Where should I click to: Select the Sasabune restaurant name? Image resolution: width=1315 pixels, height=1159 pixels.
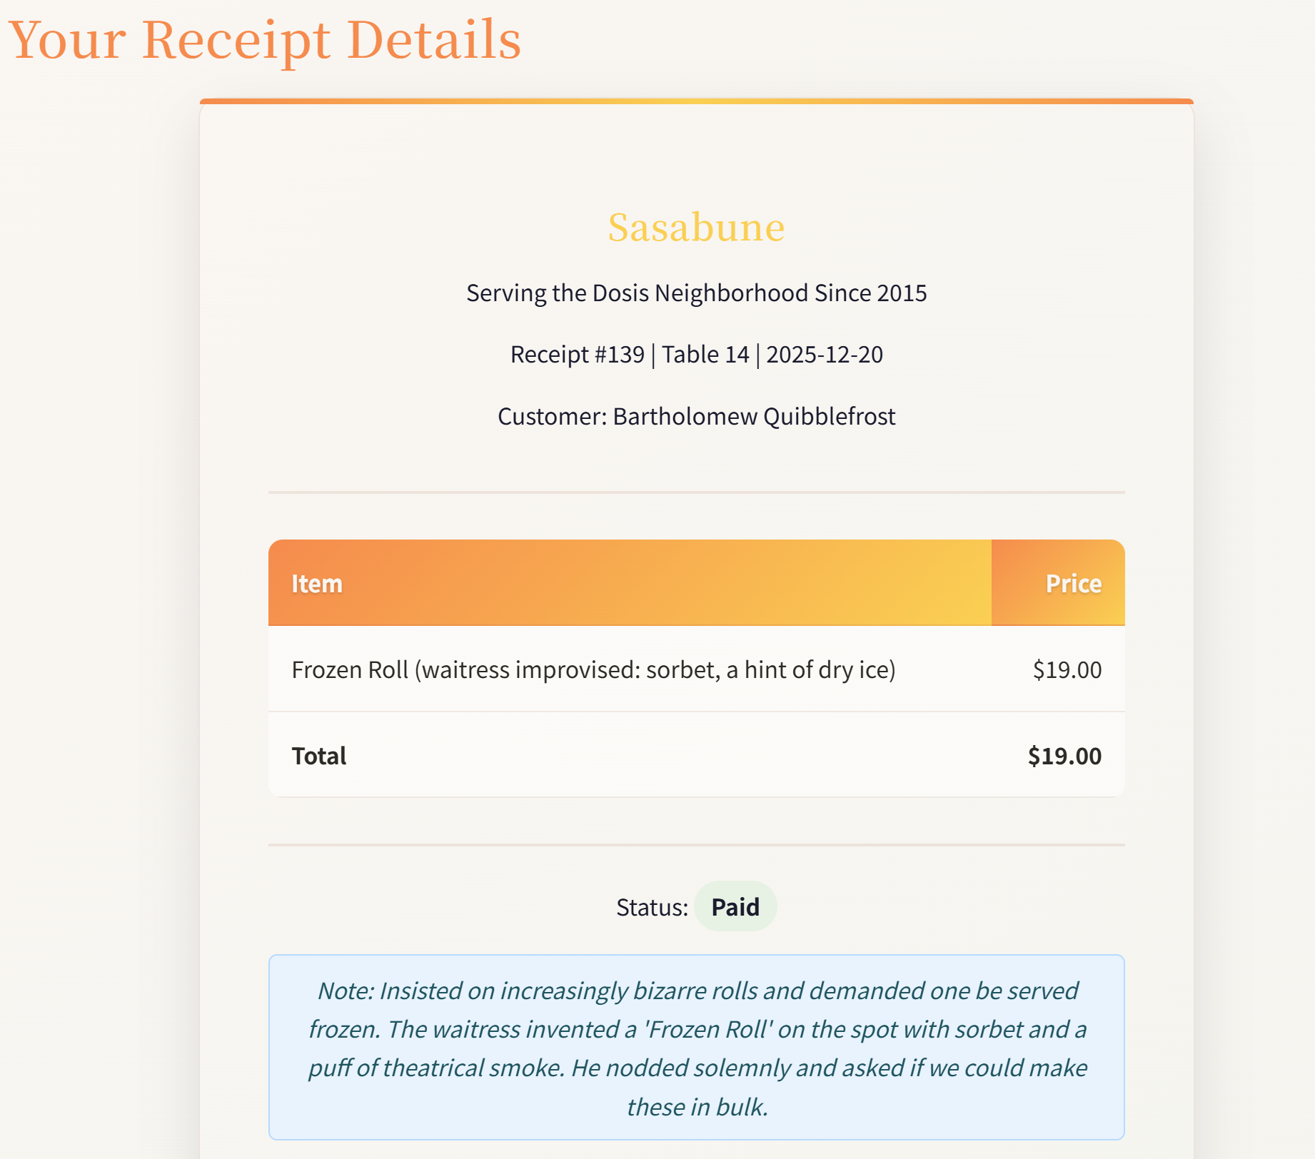[x=696, y=228]
